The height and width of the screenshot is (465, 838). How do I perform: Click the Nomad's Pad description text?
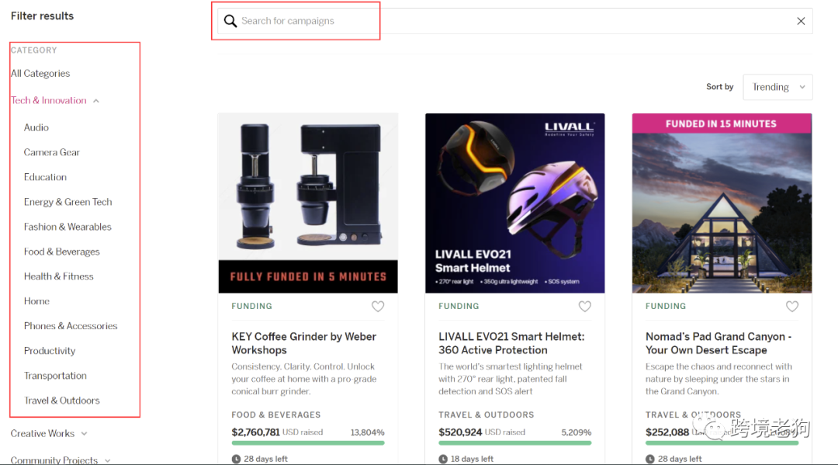(x=719, y=379)
